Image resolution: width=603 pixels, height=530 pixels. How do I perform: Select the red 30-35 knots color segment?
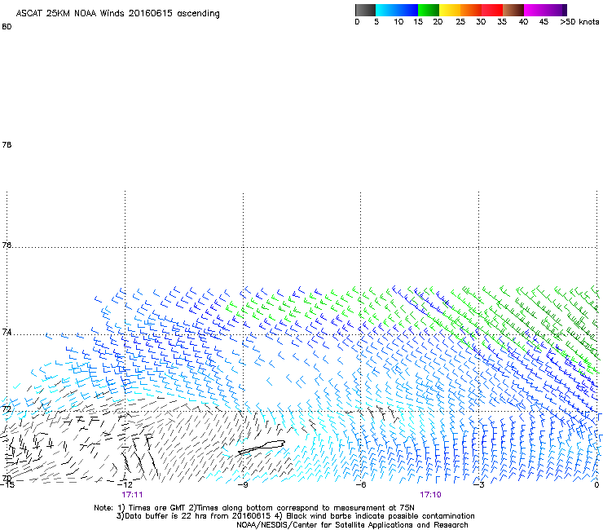coord(492,10)
